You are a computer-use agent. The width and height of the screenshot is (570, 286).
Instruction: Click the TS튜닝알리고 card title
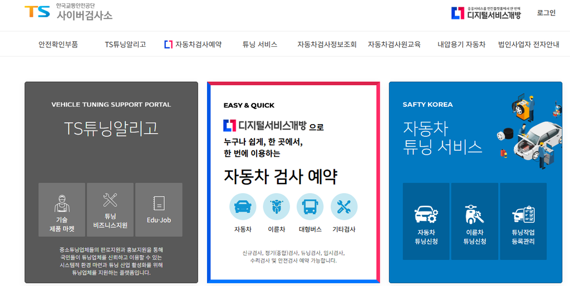pos(111,129)
